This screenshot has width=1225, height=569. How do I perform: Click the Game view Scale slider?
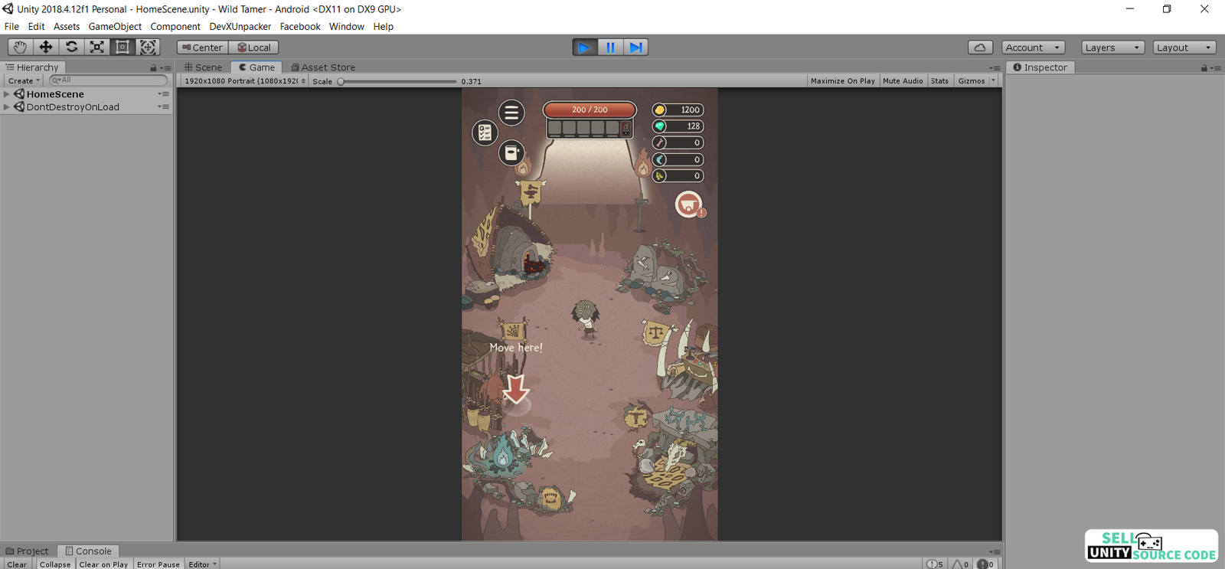pyautogui.click(x=398, y=81)
